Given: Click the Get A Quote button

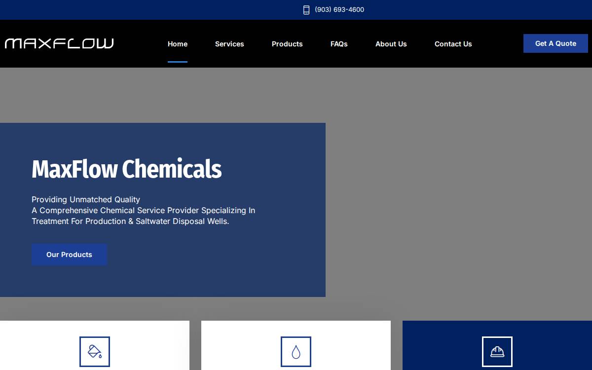Looking at the screenshot, I should 555,43.
